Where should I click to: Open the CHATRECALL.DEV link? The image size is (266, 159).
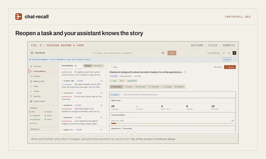point(238,17)
